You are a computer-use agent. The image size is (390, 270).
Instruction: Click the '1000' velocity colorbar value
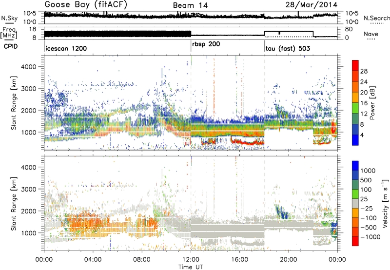point(368,171)
